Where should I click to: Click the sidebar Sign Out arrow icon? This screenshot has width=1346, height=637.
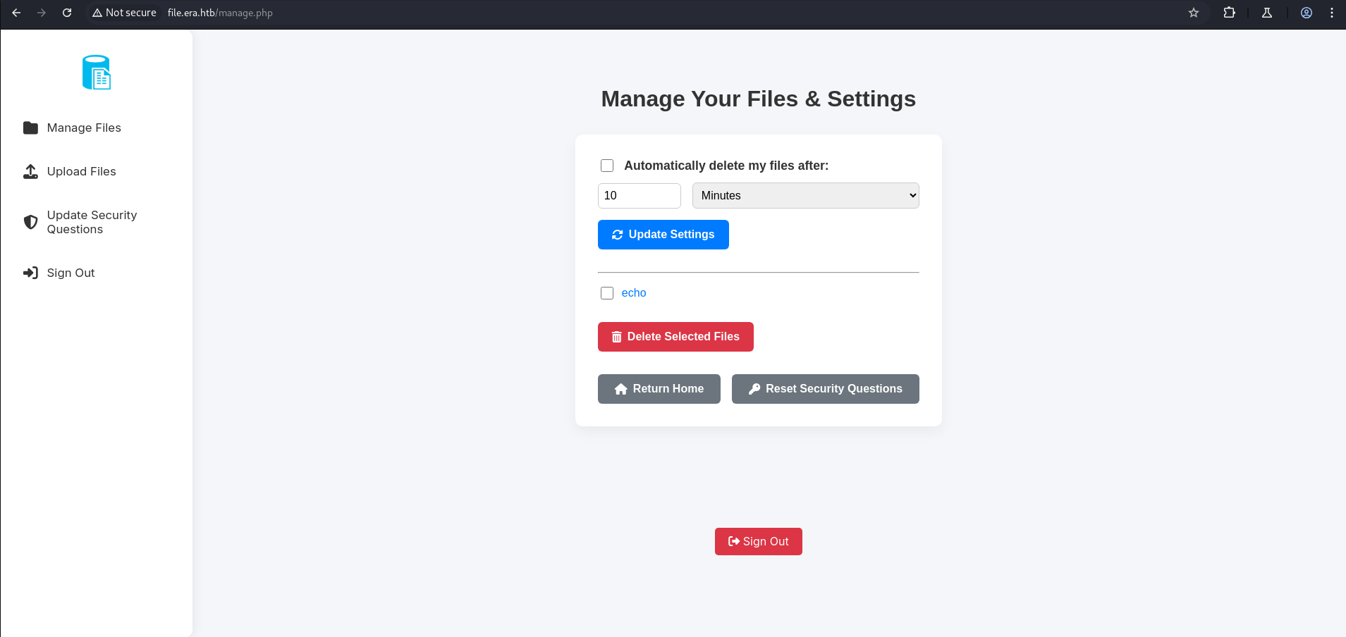pos(30,273)
